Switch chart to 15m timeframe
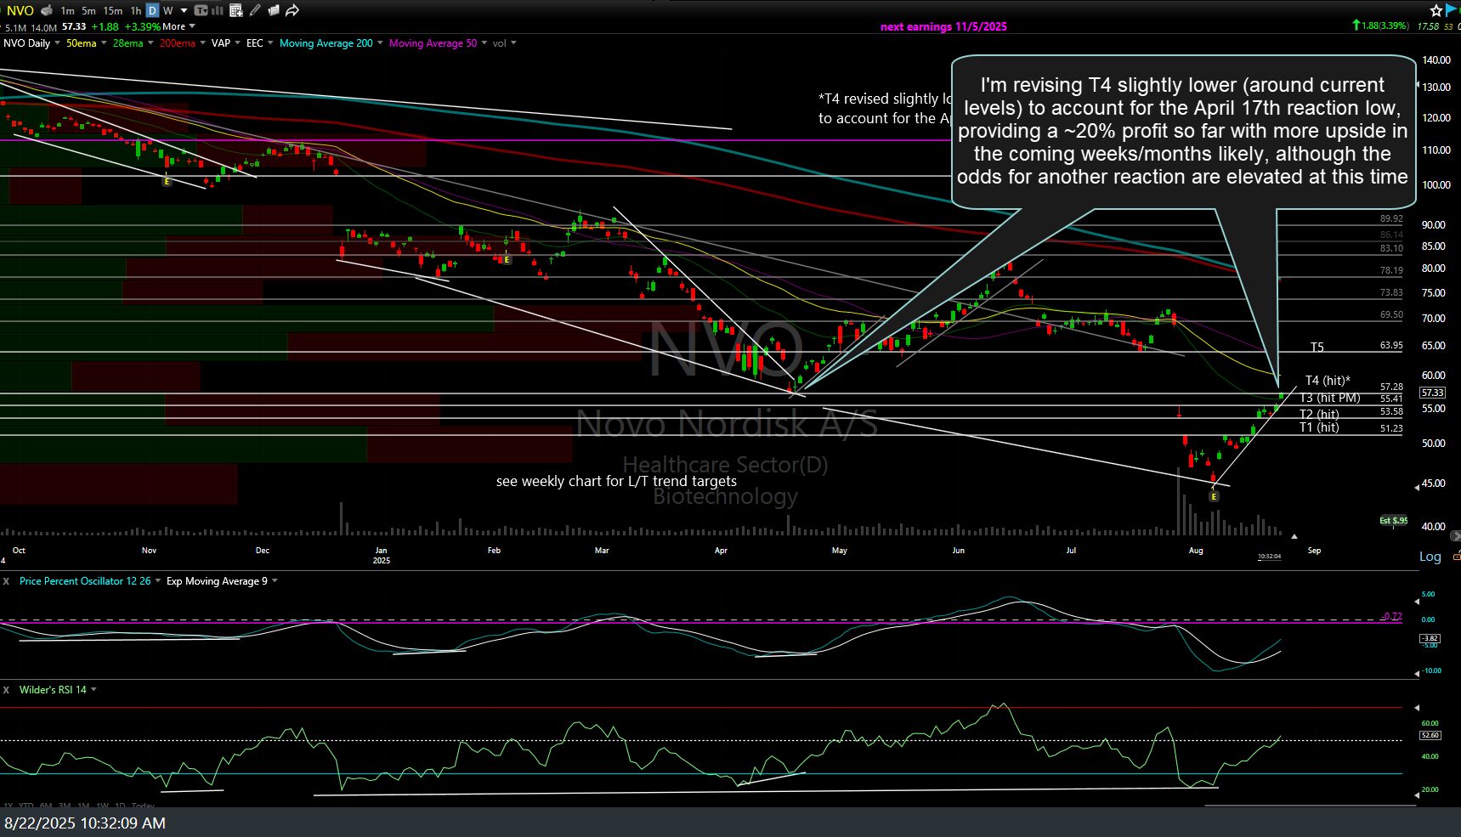Viewport: 1461px width, 837px height. (x=112, y=11)
